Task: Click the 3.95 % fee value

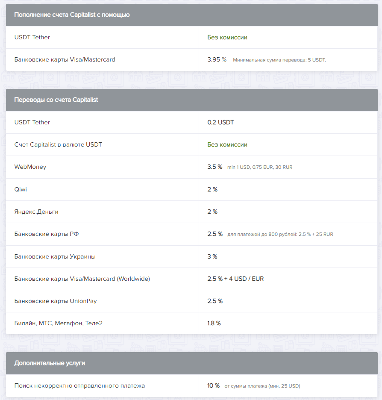Action: 217,59
